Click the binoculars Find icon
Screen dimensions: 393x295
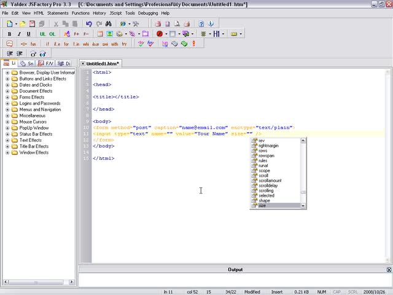click(108, 24)
